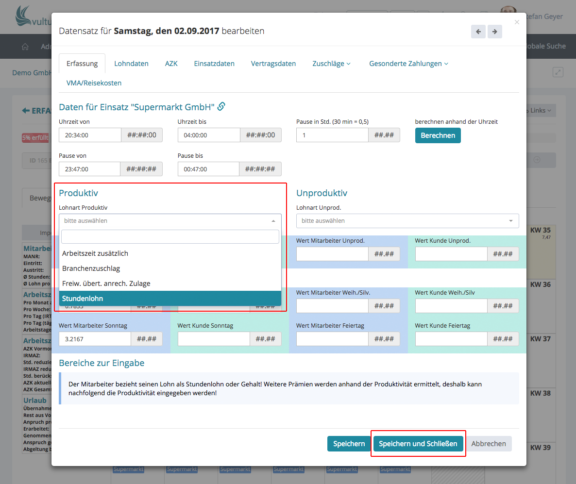Close the dialog with the X icon
This screenshot has width=576, height=484.
click(517, 22)
